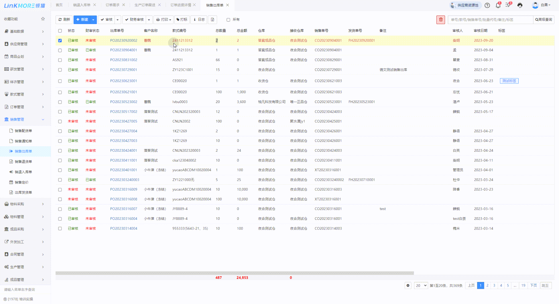This screenshot has height=304, width=559.
Task: Click the favorites star icon in sidebar
Action: (x=43, y=19)
